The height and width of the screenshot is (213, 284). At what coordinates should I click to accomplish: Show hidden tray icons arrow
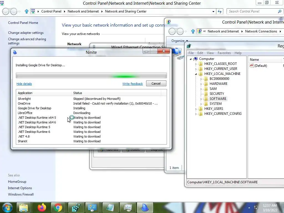249,208
